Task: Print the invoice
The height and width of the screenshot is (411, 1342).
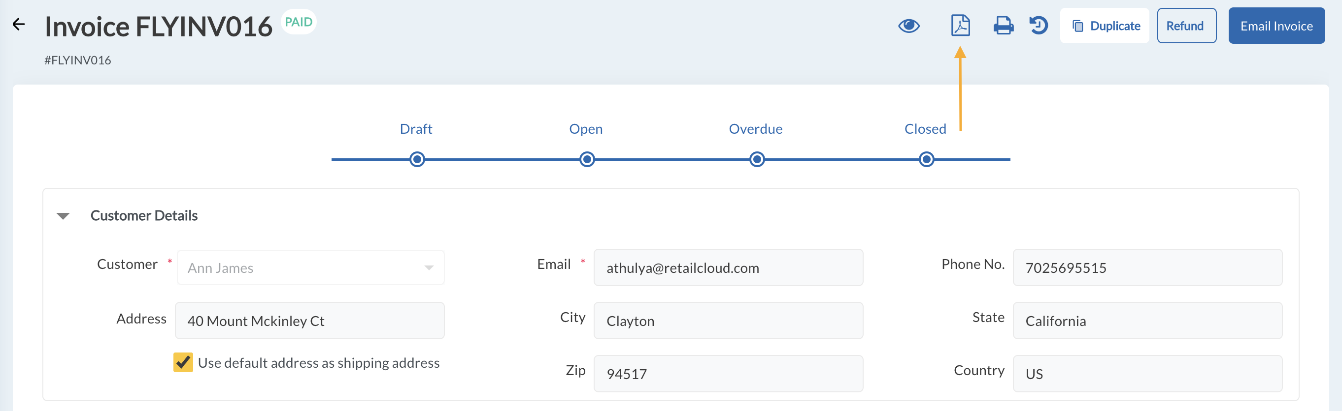Action: coord(1003,26)
